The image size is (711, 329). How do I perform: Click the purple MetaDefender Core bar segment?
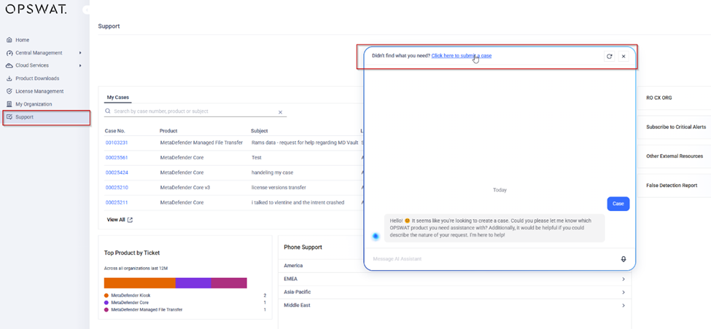point(193,283)
